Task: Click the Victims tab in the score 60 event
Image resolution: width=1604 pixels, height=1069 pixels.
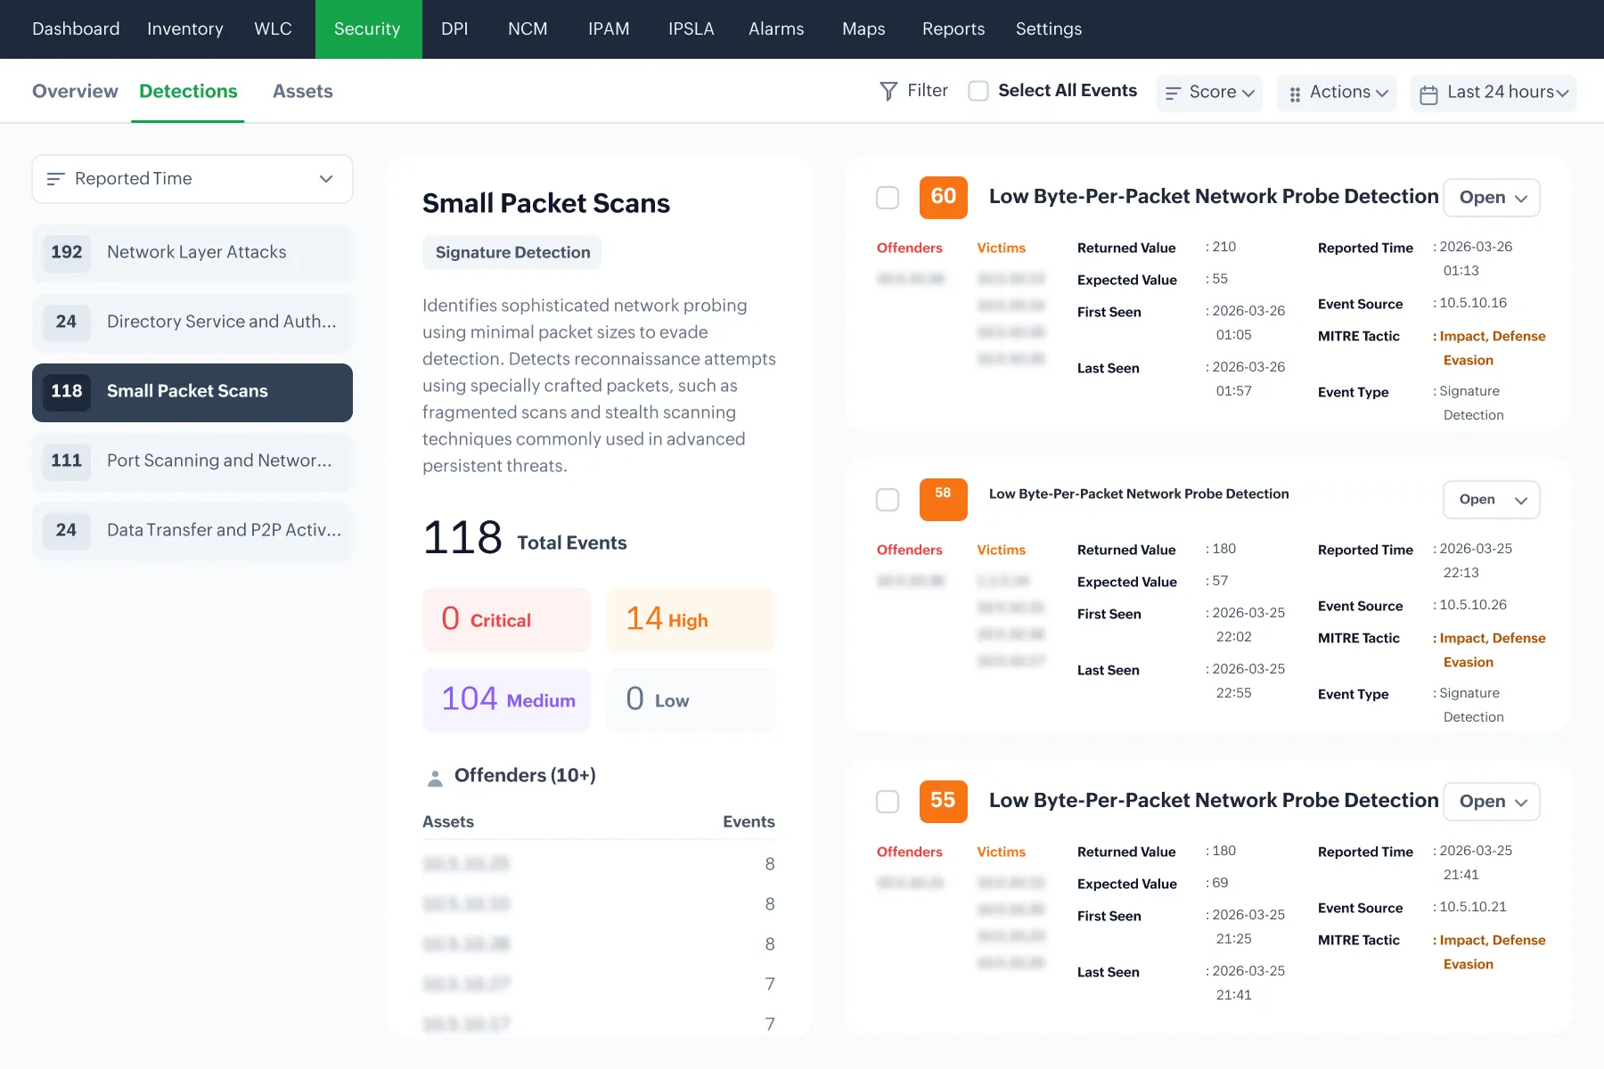Action: click(1001, 249)
